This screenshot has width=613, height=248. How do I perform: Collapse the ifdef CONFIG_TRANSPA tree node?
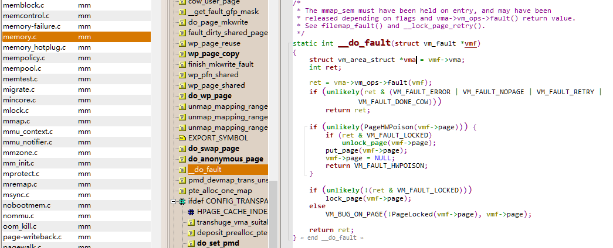tap(173, 202)
